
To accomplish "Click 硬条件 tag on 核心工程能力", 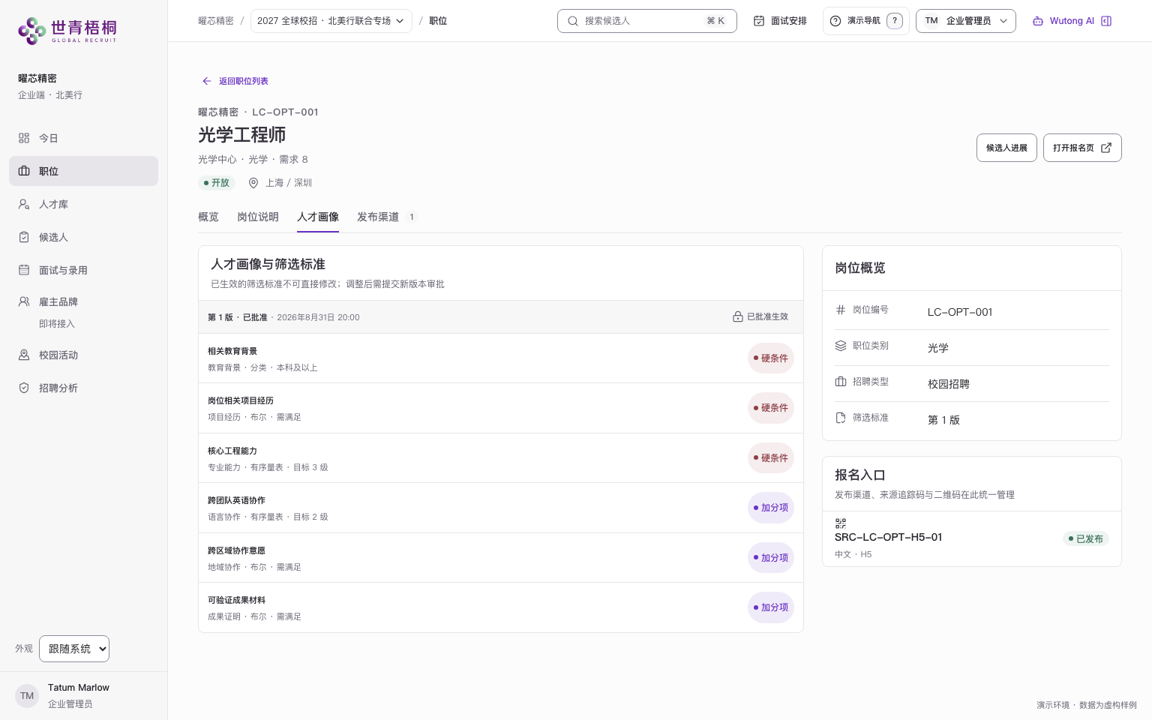I will click(771, 458).
